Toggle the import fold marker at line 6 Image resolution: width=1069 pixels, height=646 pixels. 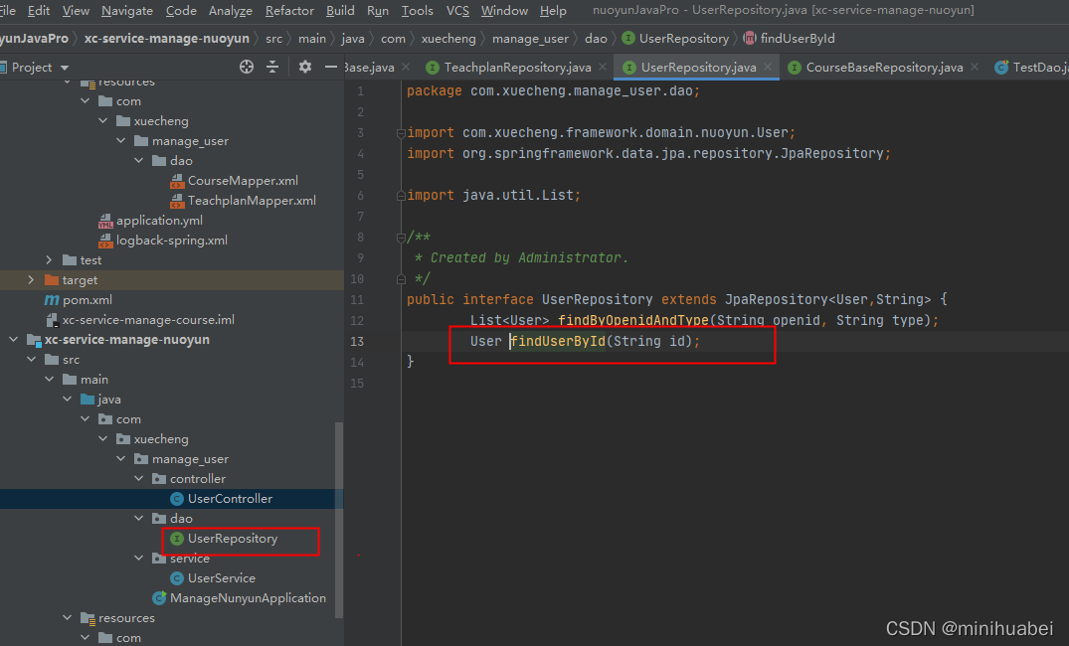(x=401, y=196)
